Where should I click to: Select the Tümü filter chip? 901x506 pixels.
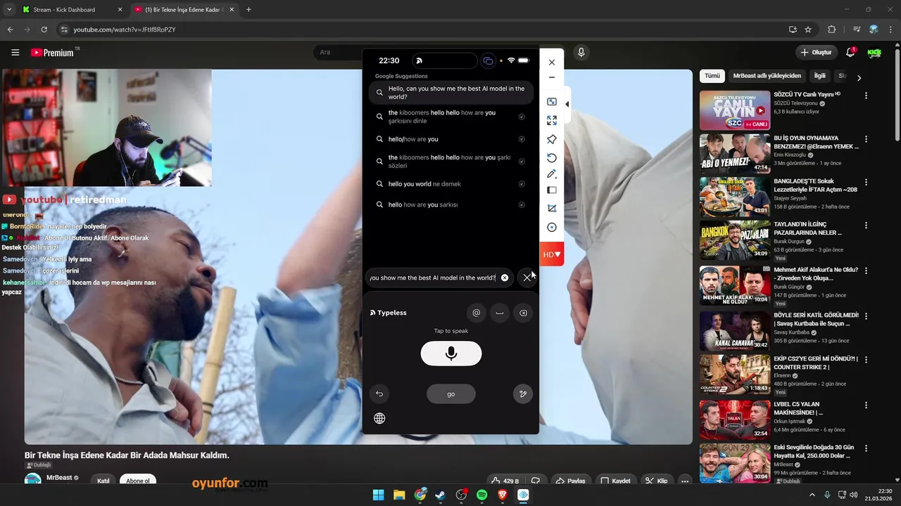tap(712, 76)
